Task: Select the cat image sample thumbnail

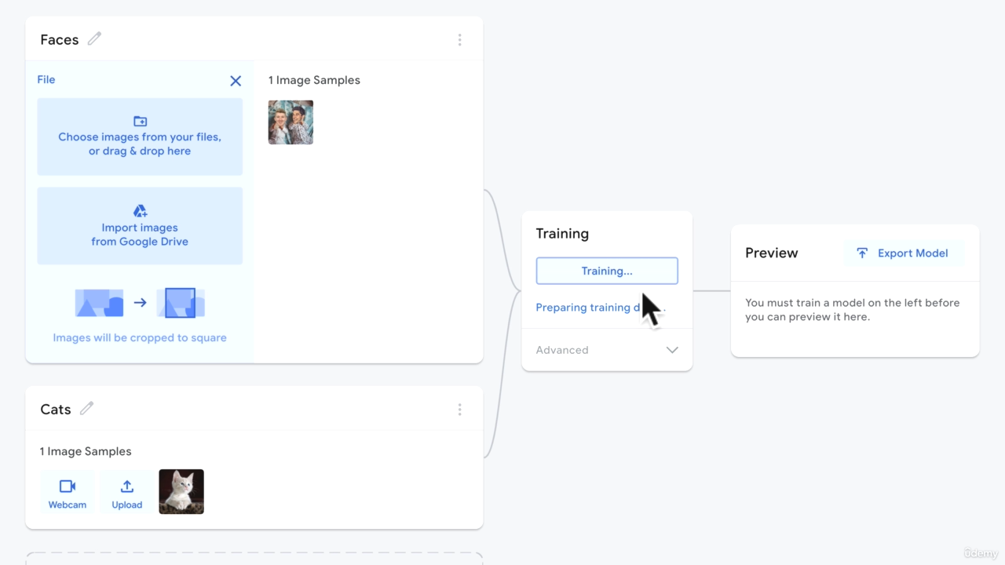Action: click(181, 492)
